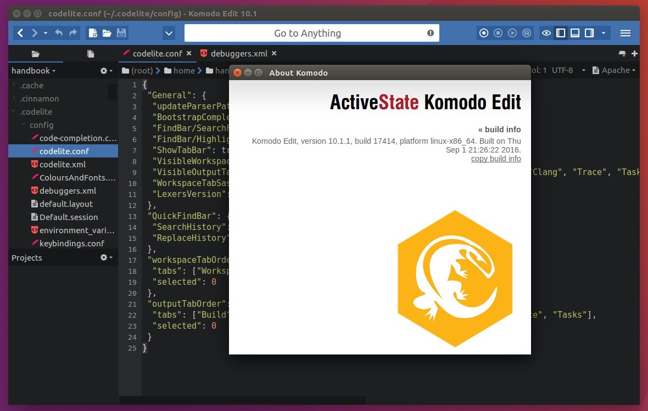Screen dimensions: 648x411
Task: Open the Places settings gear menu
Action: [106, 71]
